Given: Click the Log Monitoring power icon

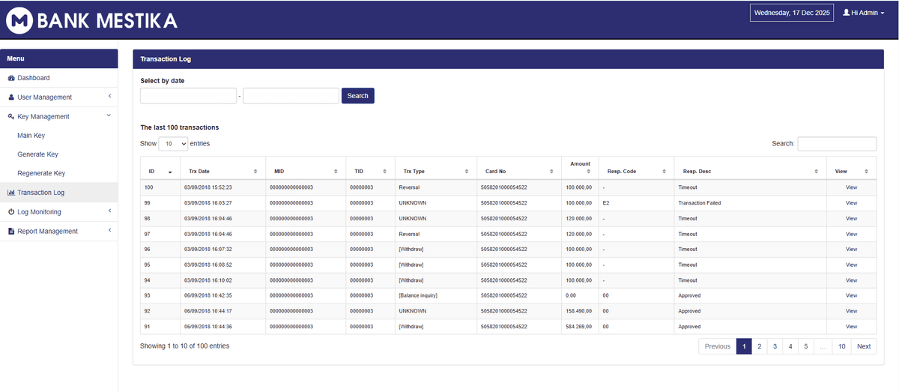Looking at the screenshot, I should [11, 212].
